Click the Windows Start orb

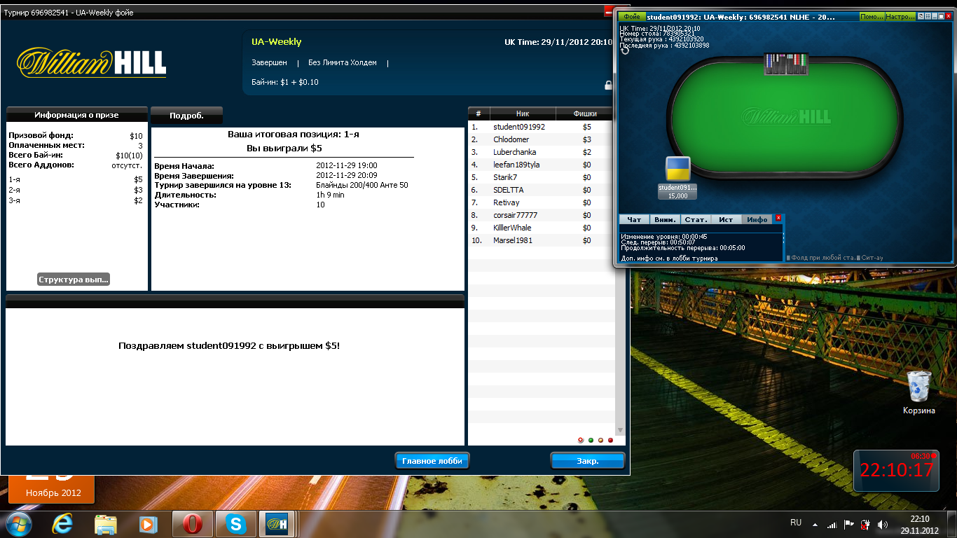pos(18,523)
